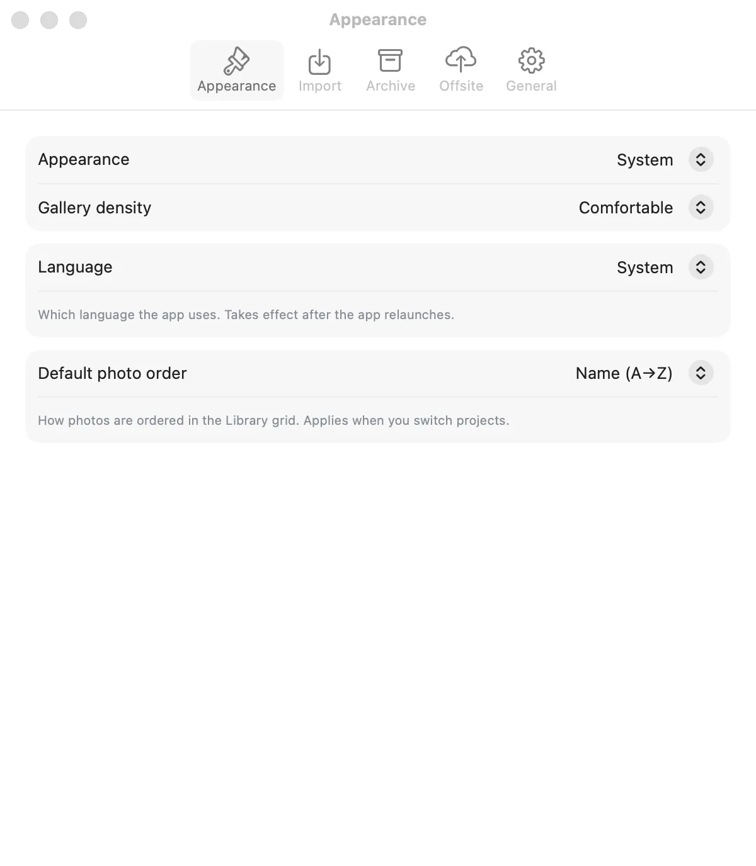Minimize the Appearance settings window
Screen dimensions: 756x866
click(49, 20)
